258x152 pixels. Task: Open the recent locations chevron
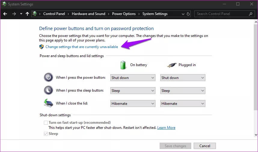[x=21, y=14]
